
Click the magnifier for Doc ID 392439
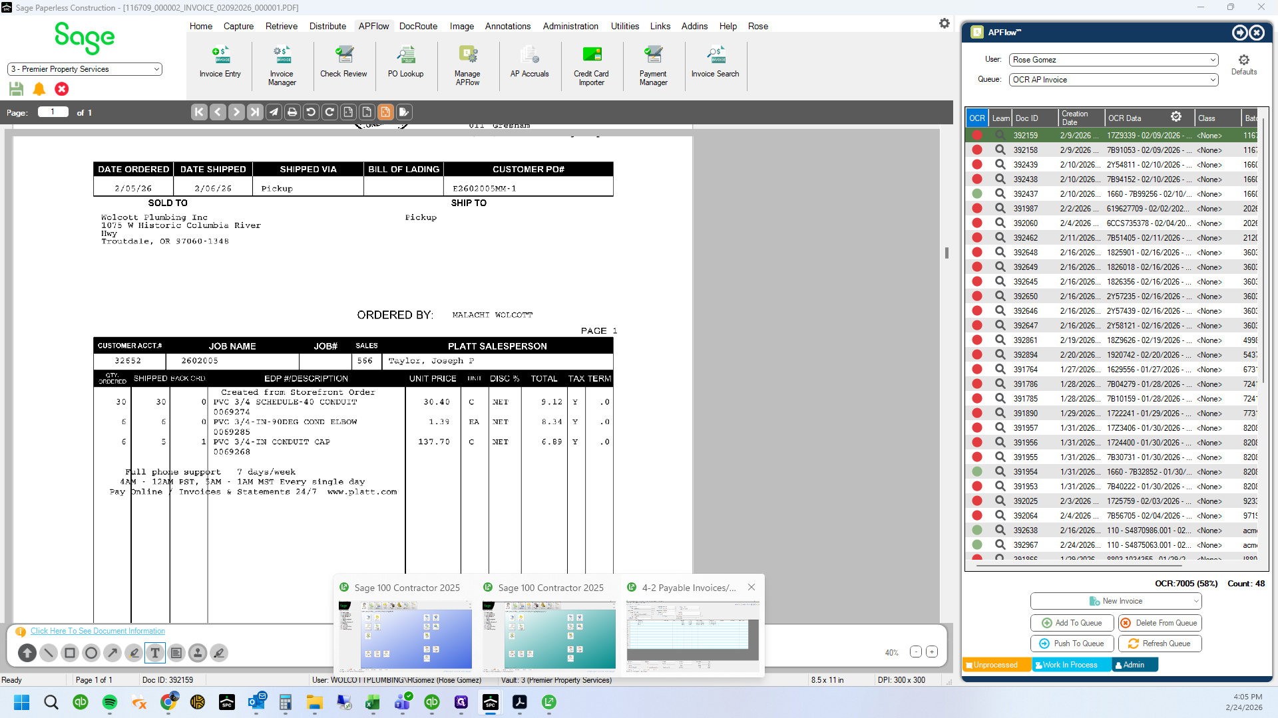[x=1000, y=164]
